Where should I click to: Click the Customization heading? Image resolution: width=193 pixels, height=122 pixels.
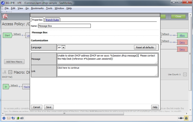pos(39,40)
